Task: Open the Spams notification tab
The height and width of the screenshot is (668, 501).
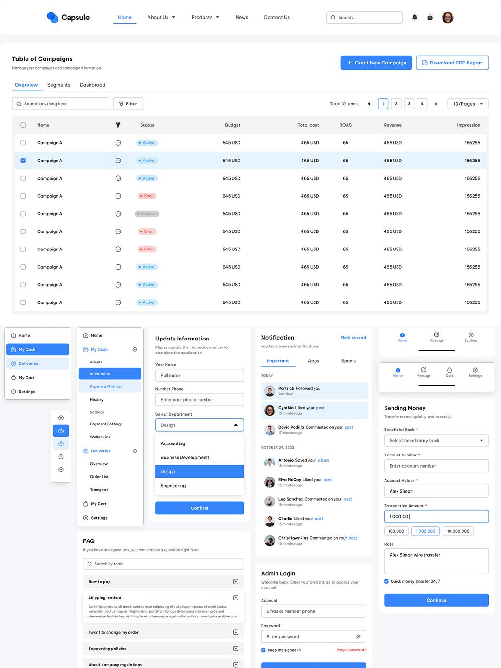Action: 348,361
